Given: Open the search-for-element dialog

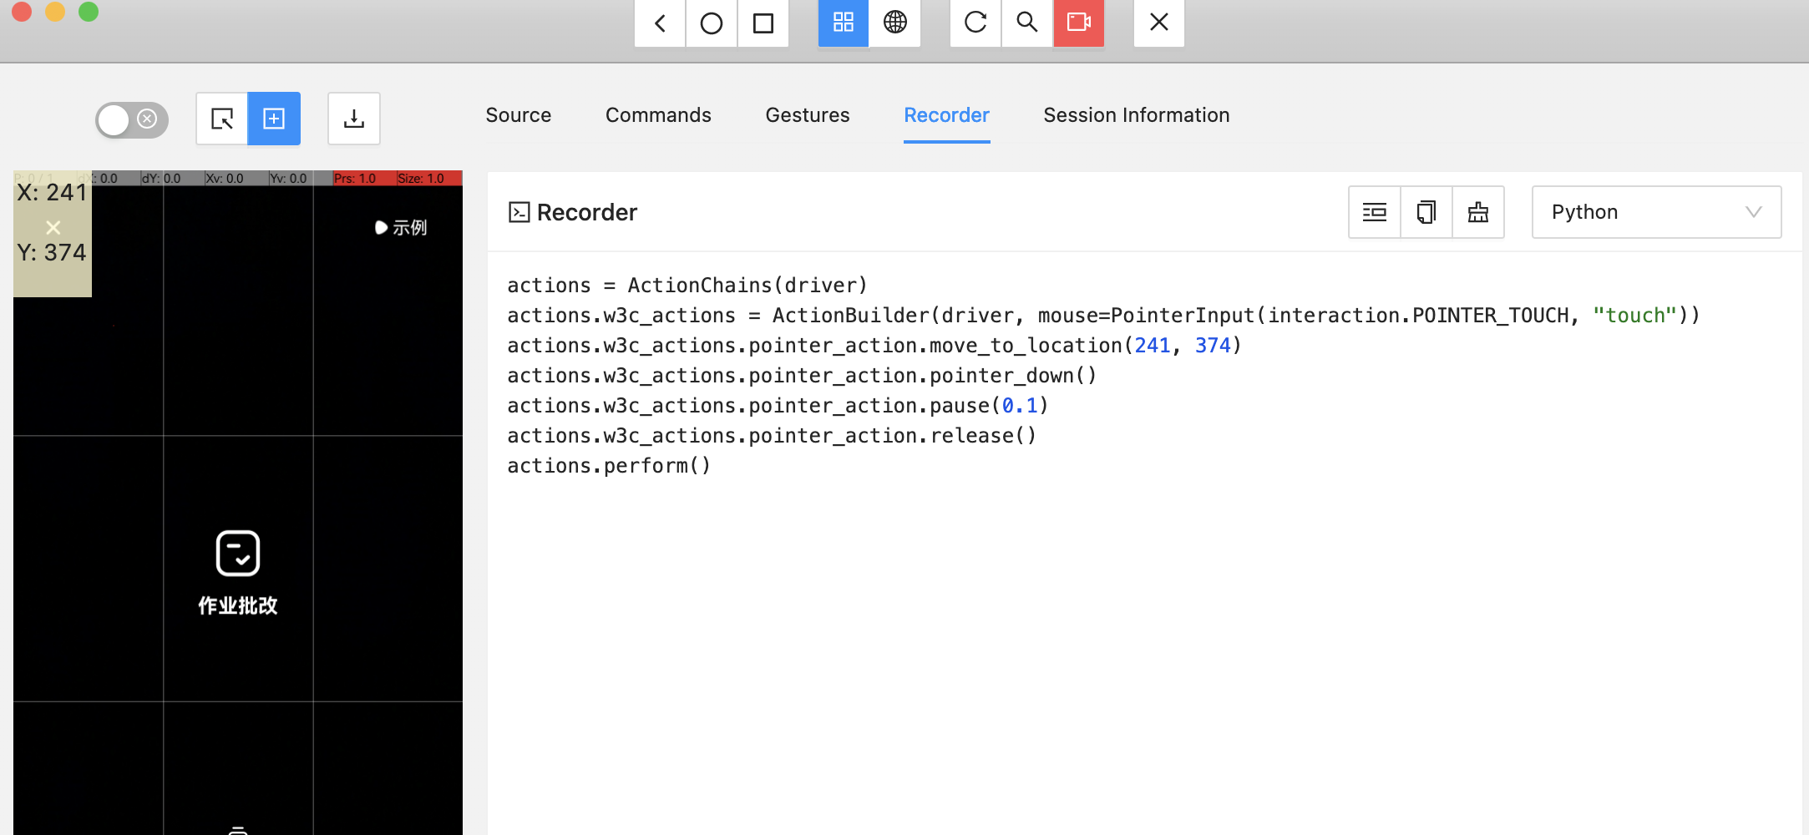Looking at the screenshot, I should [1026, 23].
